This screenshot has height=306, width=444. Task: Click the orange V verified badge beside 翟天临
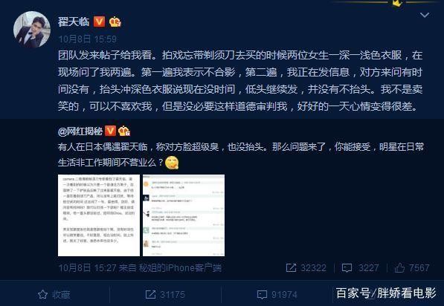[x=99, y=22]
